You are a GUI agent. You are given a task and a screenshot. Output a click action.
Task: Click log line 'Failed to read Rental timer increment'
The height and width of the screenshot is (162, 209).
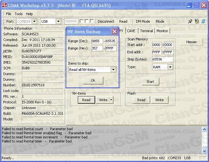coord(45,137)
